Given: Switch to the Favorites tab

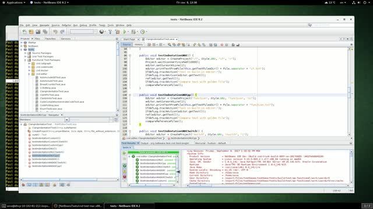Looking at the screenshot, I should [x=50, y=39].
